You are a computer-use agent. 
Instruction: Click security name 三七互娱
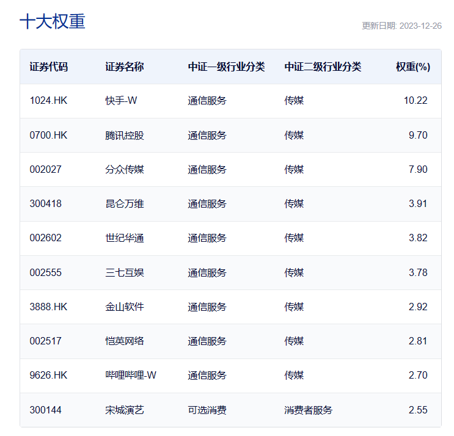tap(125, 272)
